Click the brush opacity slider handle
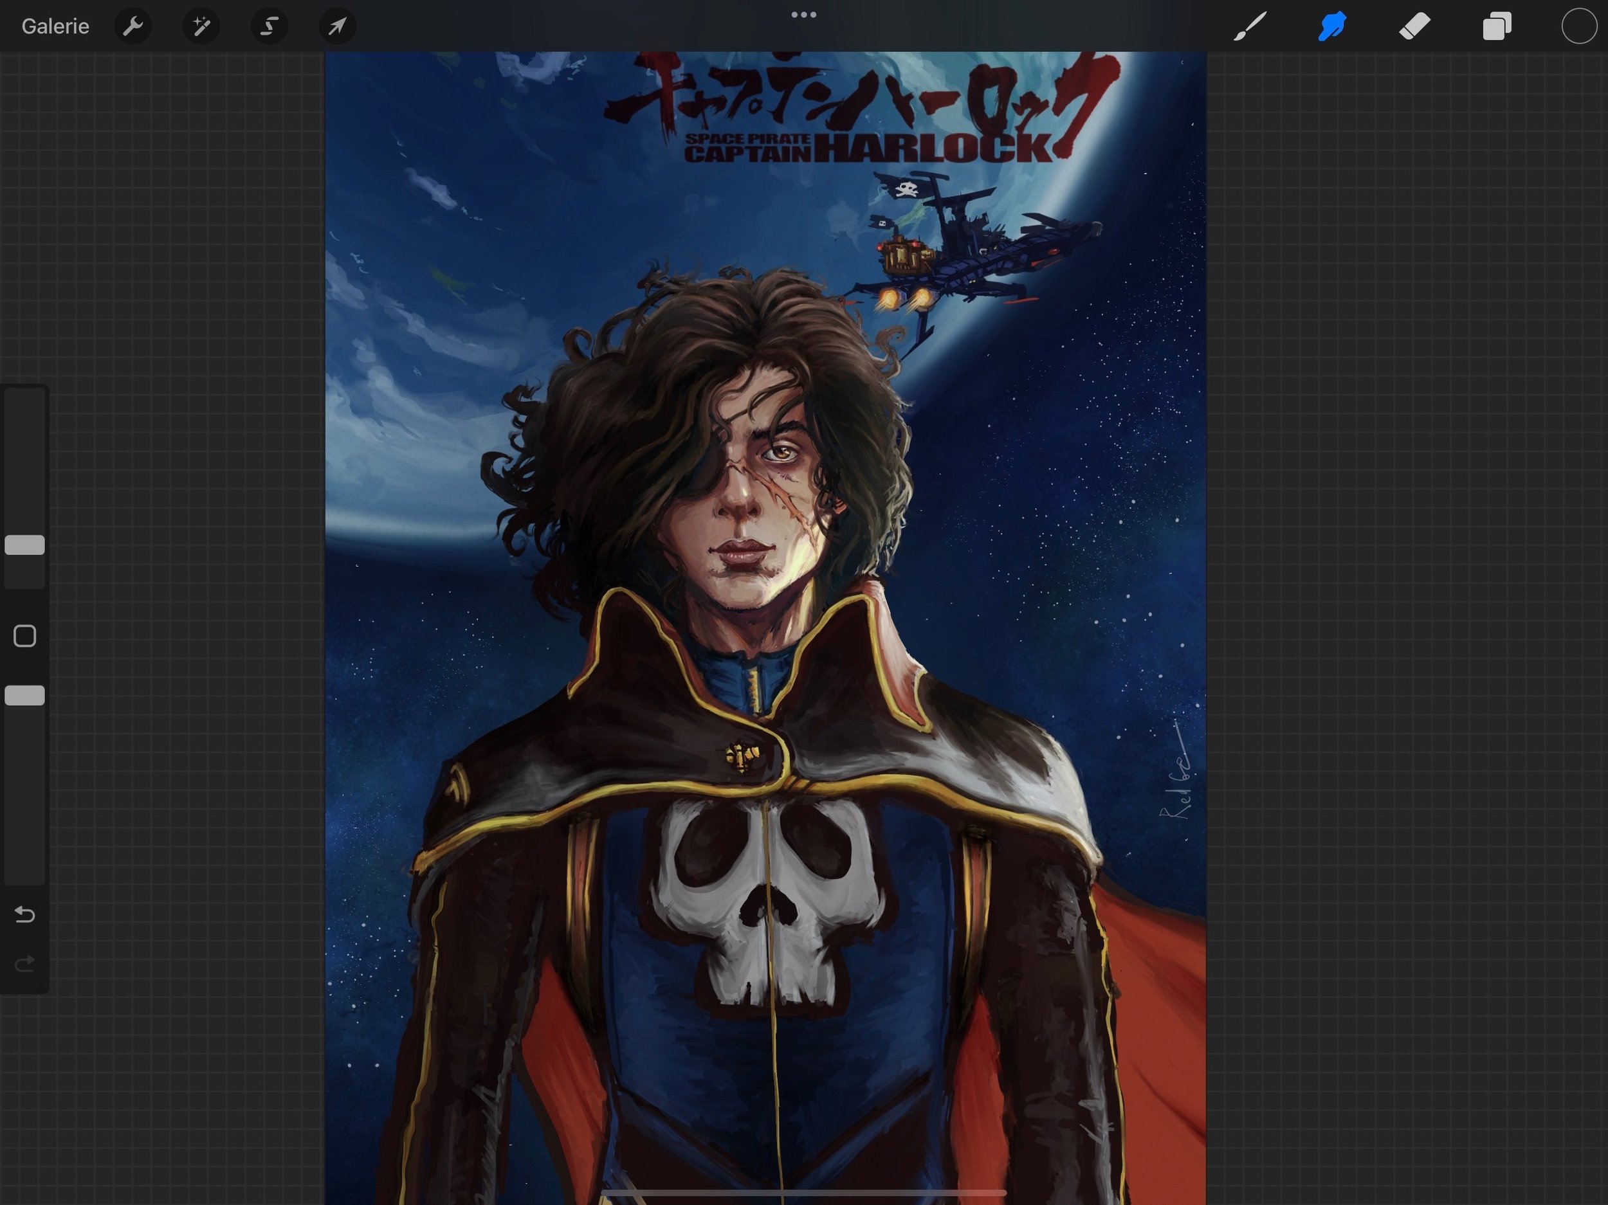 pyautogui.click(x=24, y=696)
